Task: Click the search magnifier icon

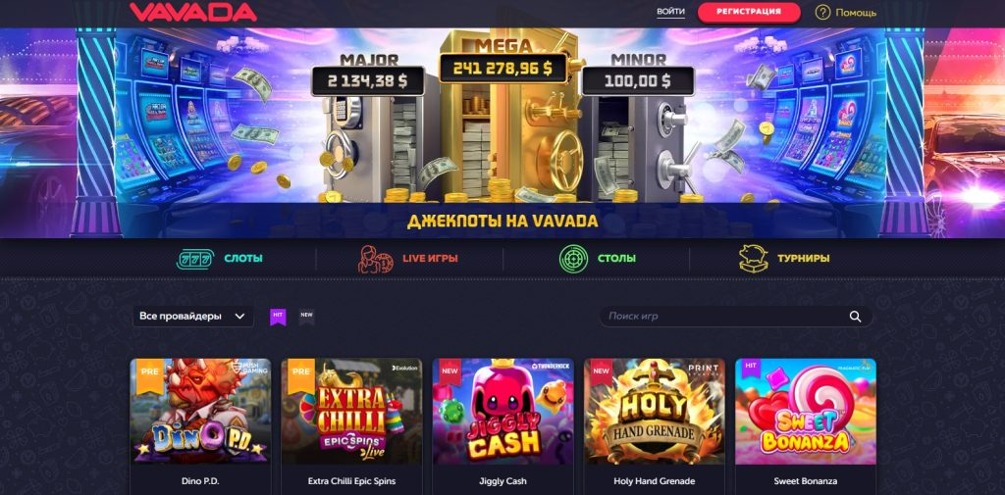Action: (855, 317)
